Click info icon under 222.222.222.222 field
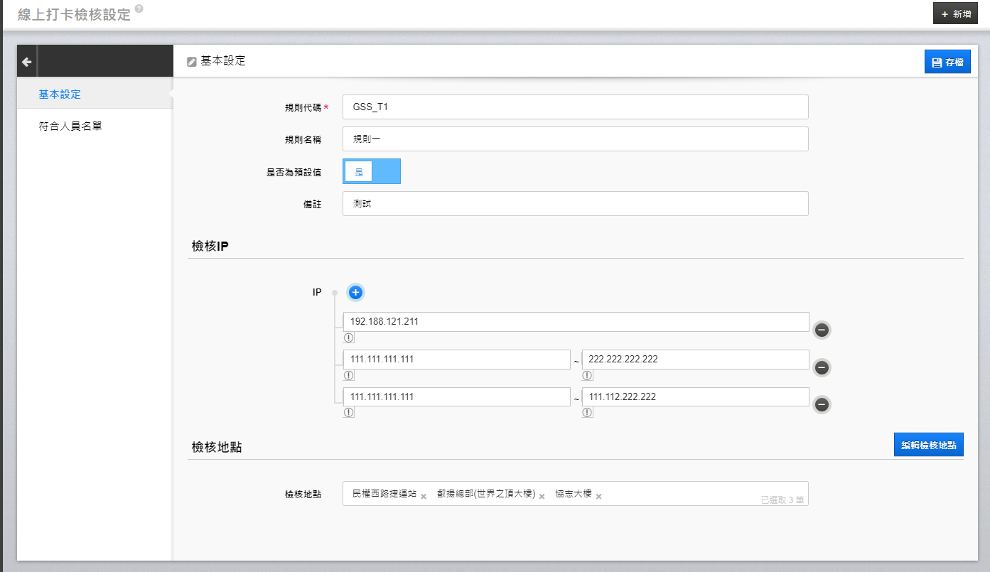The height and width of the screenshot is (572, 990). [x=588, y=375]
